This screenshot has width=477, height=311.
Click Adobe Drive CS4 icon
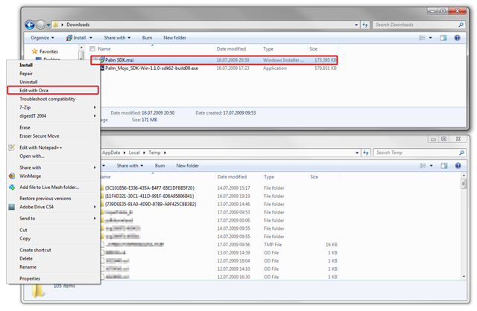[x=12, y=207]
